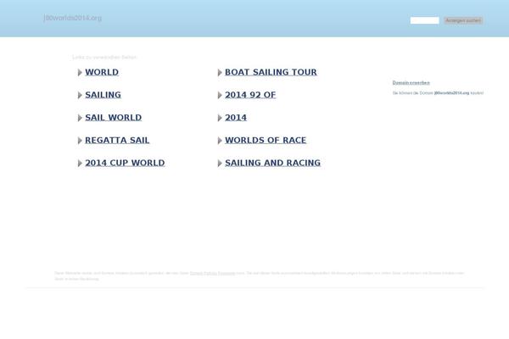The height and width of the screenshot is (339, 509).
Task: Click the arrow icon beside 2014 CUP WORLD
Action: click(80, 164)
